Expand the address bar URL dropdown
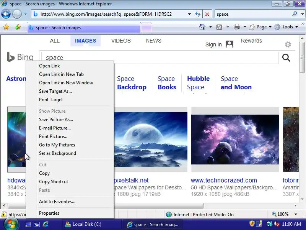Screen dimensions: 306x230 click(x=189, y=14)
